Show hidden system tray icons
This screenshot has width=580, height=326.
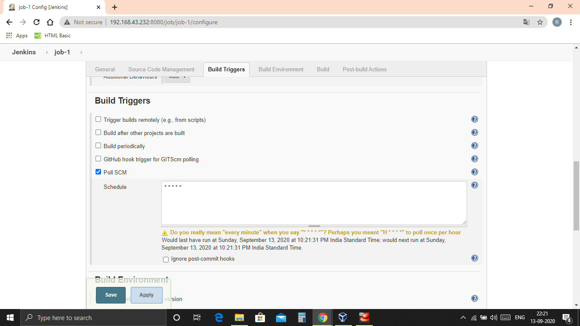point(463,318)
